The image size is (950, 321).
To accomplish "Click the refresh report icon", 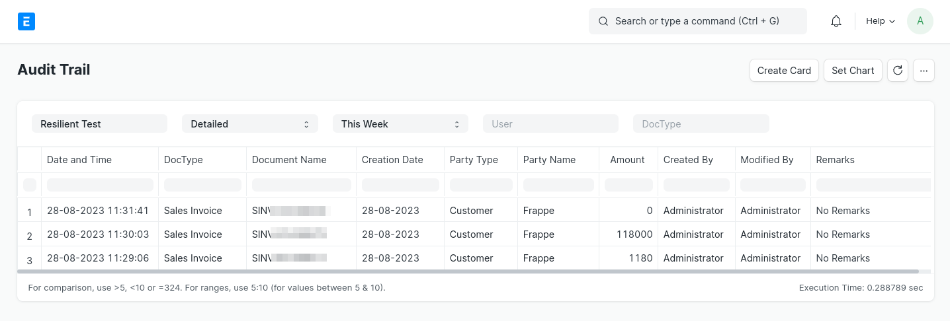I will coord(897,71).
